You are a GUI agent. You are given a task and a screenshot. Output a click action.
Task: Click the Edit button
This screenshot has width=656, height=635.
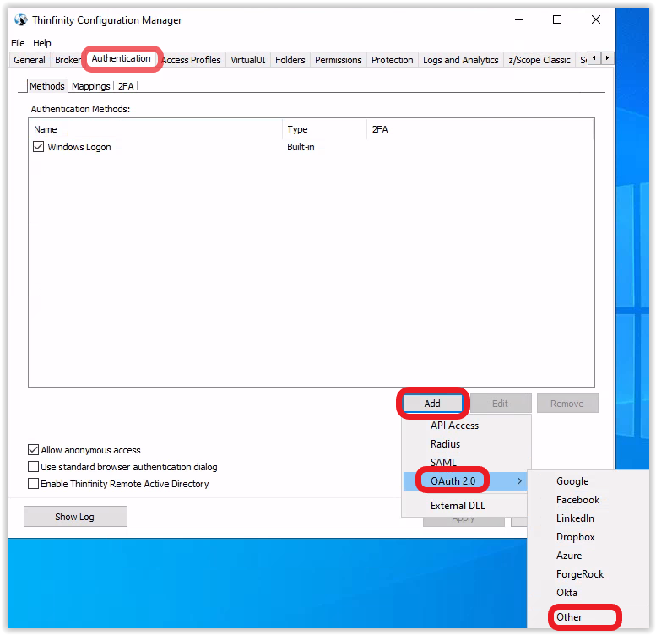click(501, 404)
